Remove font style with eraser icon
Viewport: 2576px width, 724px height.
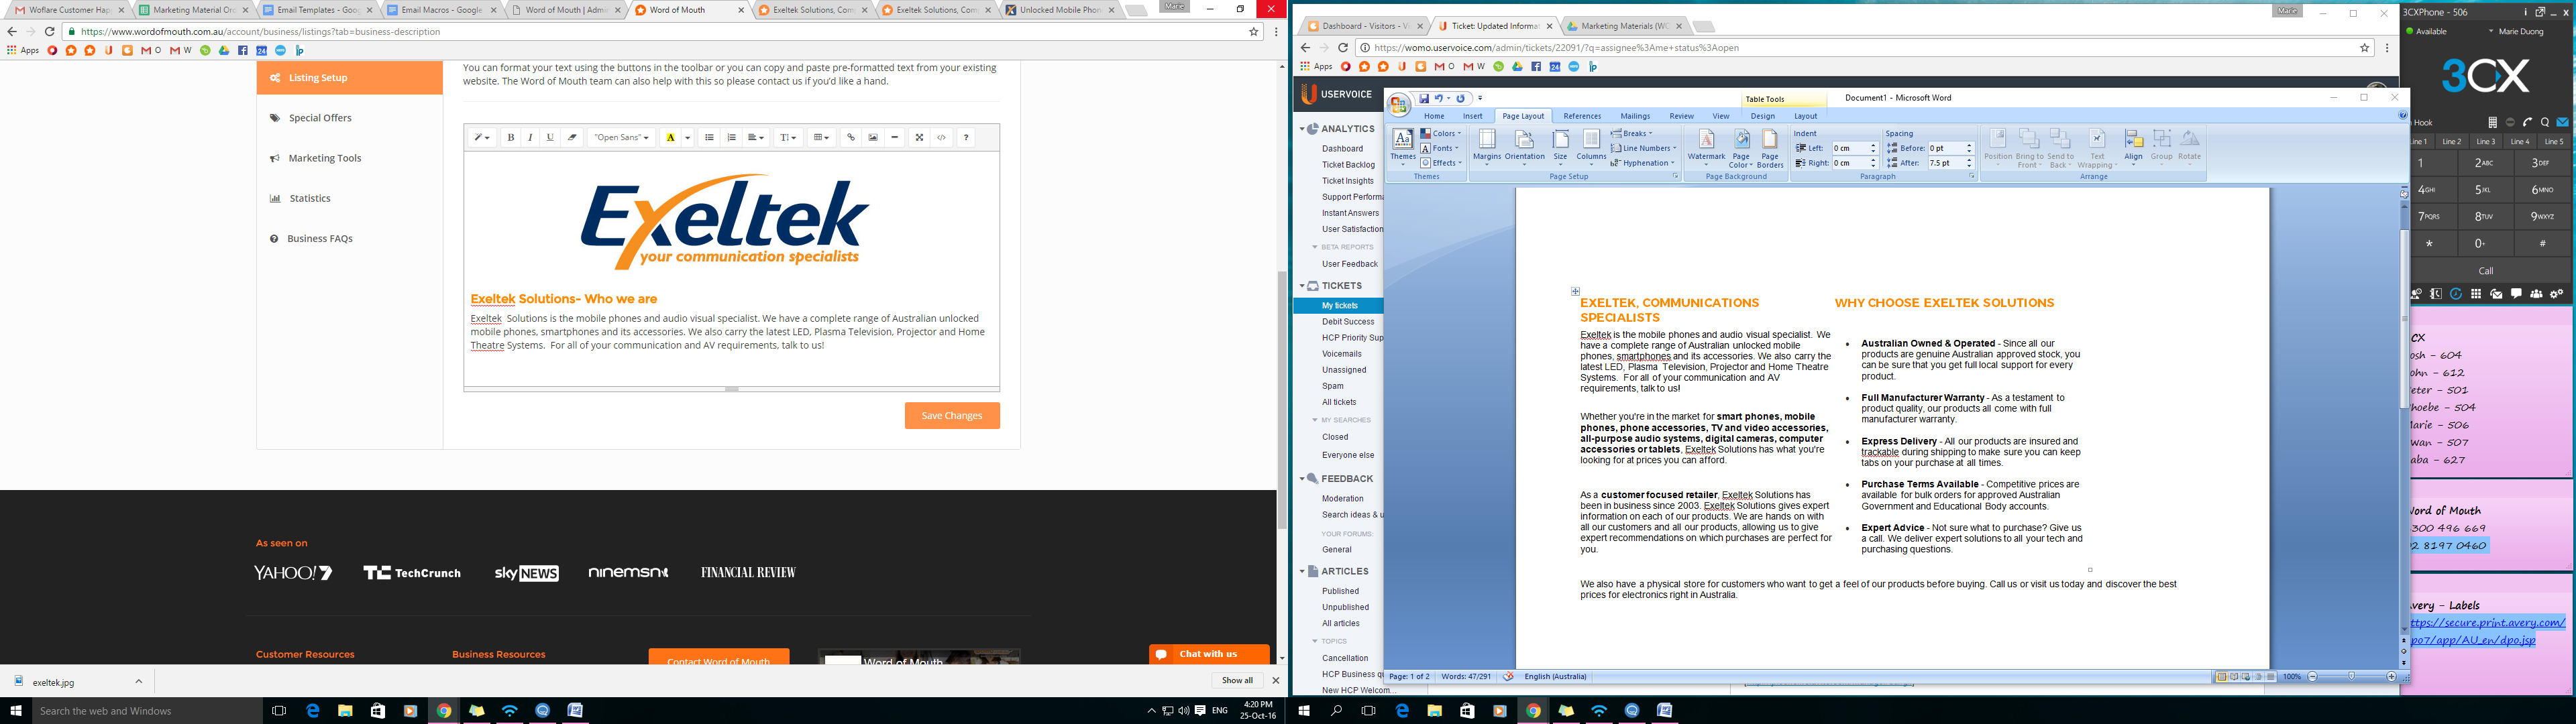coord(573,138)
